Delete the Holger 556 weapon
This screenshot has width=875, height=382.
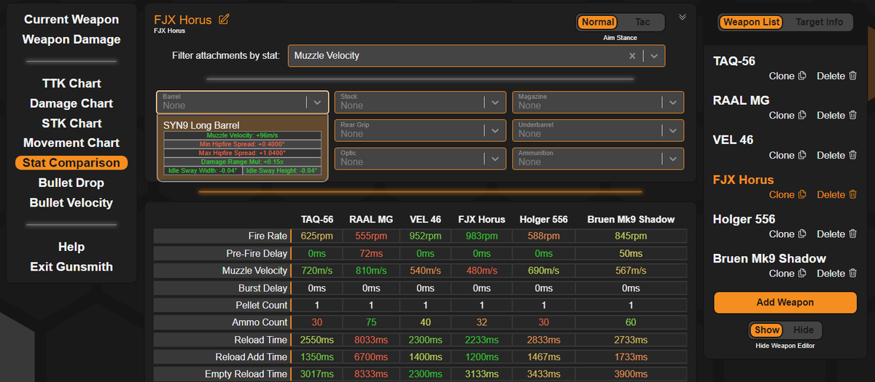pos(836,234)
